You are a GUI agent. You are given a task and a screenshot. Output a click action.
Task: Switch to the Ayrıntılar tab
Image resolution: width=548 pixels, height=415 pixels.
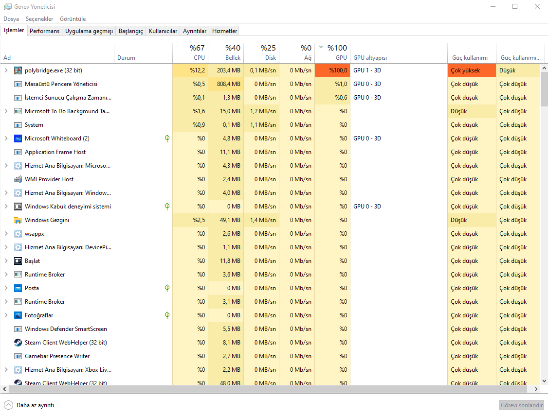pyautogui.click(x=195, y=31)
